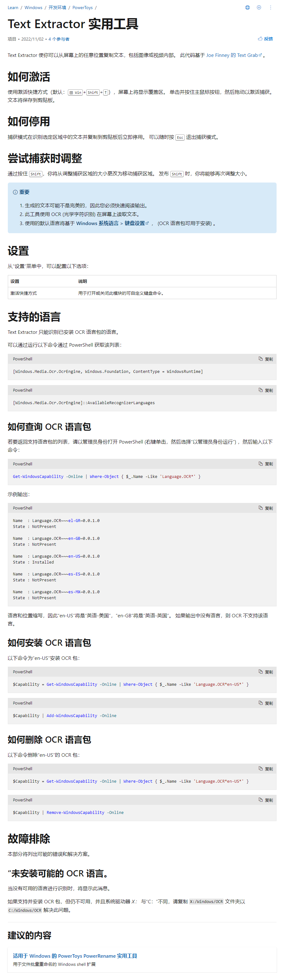
Task: Copy the sample output code block
Action: coord(266,508)
